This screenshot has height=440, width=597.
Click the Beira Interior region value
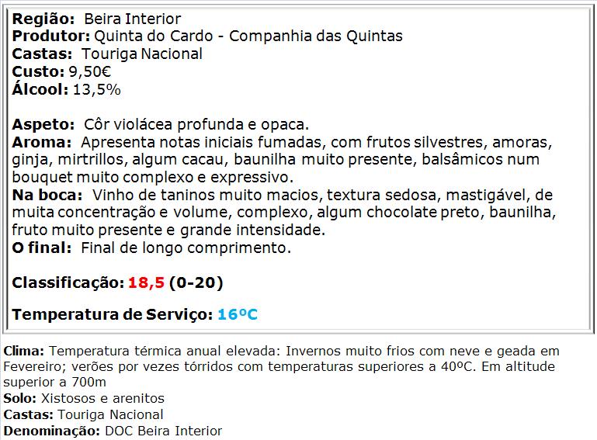pos(133,19)
